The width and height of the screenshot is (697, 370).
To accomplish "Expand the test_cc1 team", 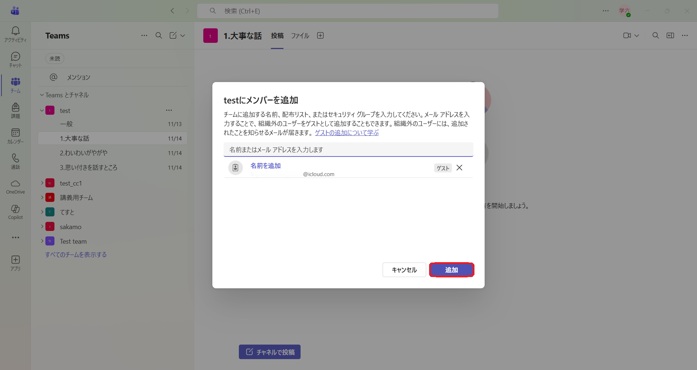I will [42, 183].
